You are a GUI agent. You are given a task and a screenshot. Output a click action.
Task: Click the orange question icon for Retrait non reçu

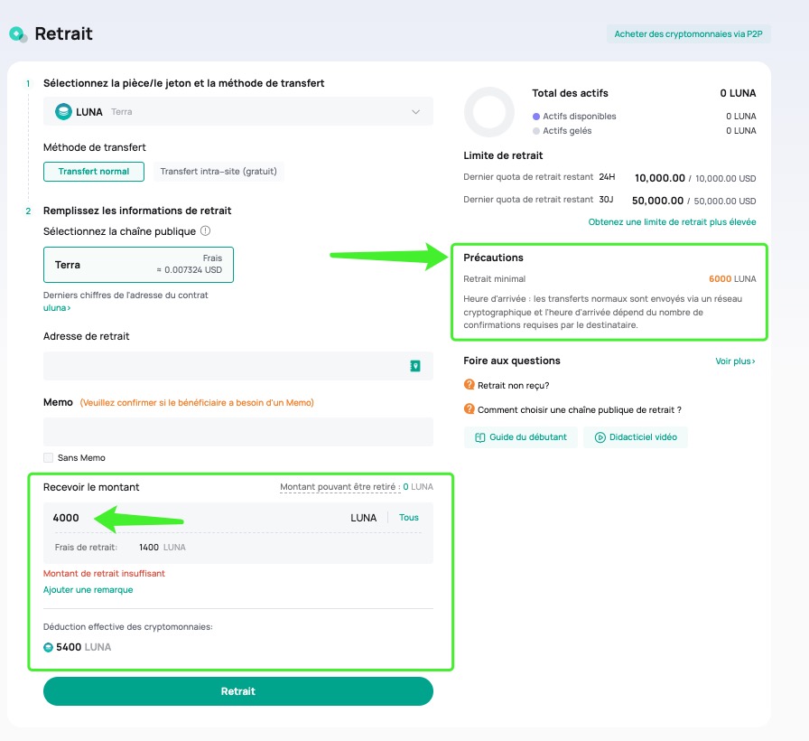[469, 385]
